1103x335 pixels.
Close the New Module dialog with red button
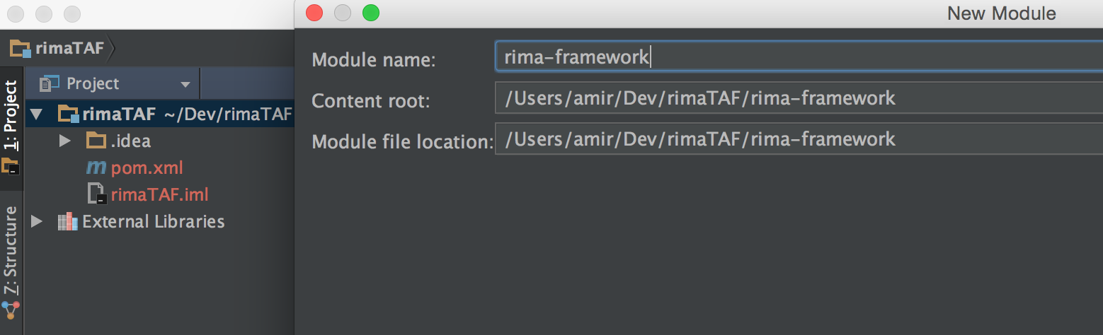point(314,13)
